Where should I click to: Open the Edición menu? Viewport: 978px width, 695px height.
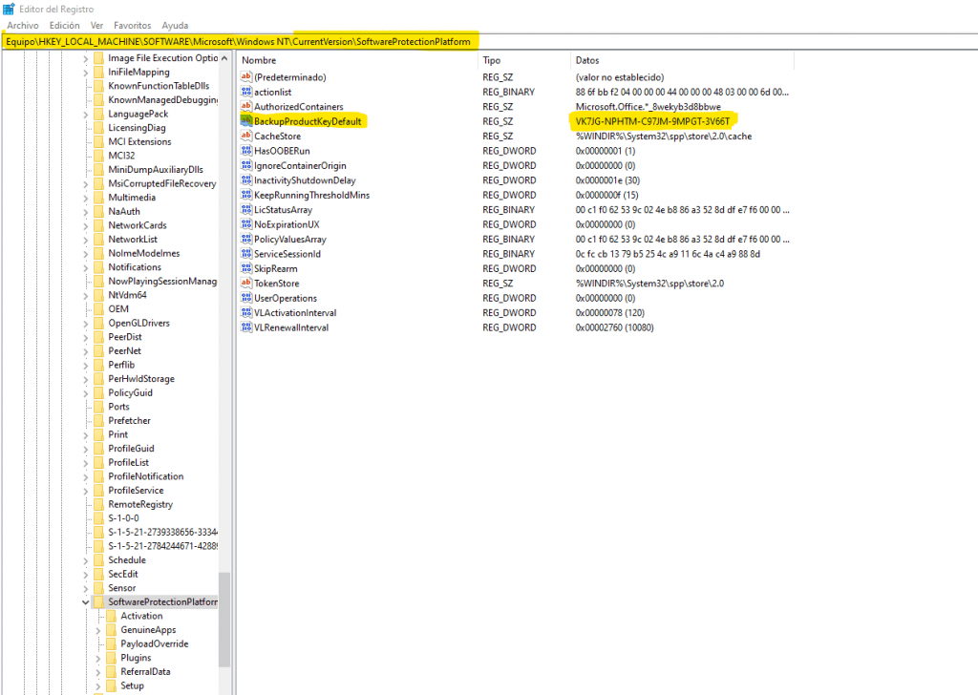[65, 26]
